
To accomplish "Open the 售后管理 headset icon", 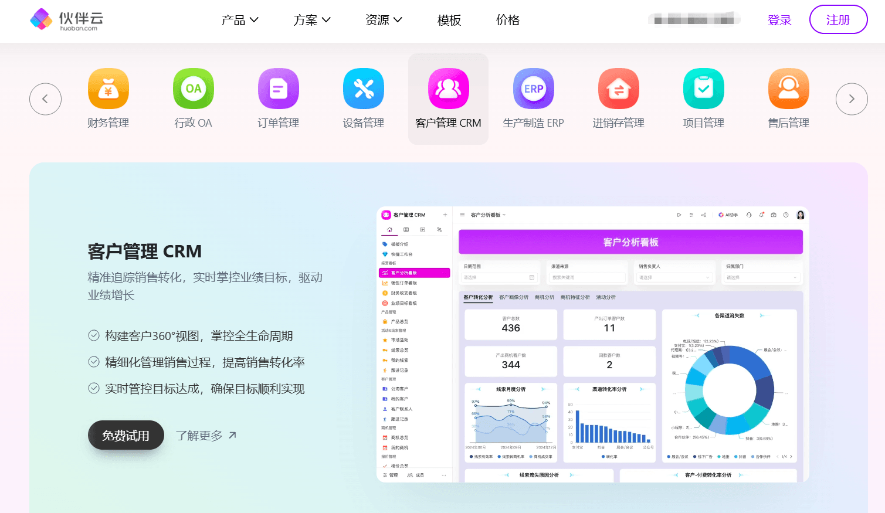I will coord(789,89).
